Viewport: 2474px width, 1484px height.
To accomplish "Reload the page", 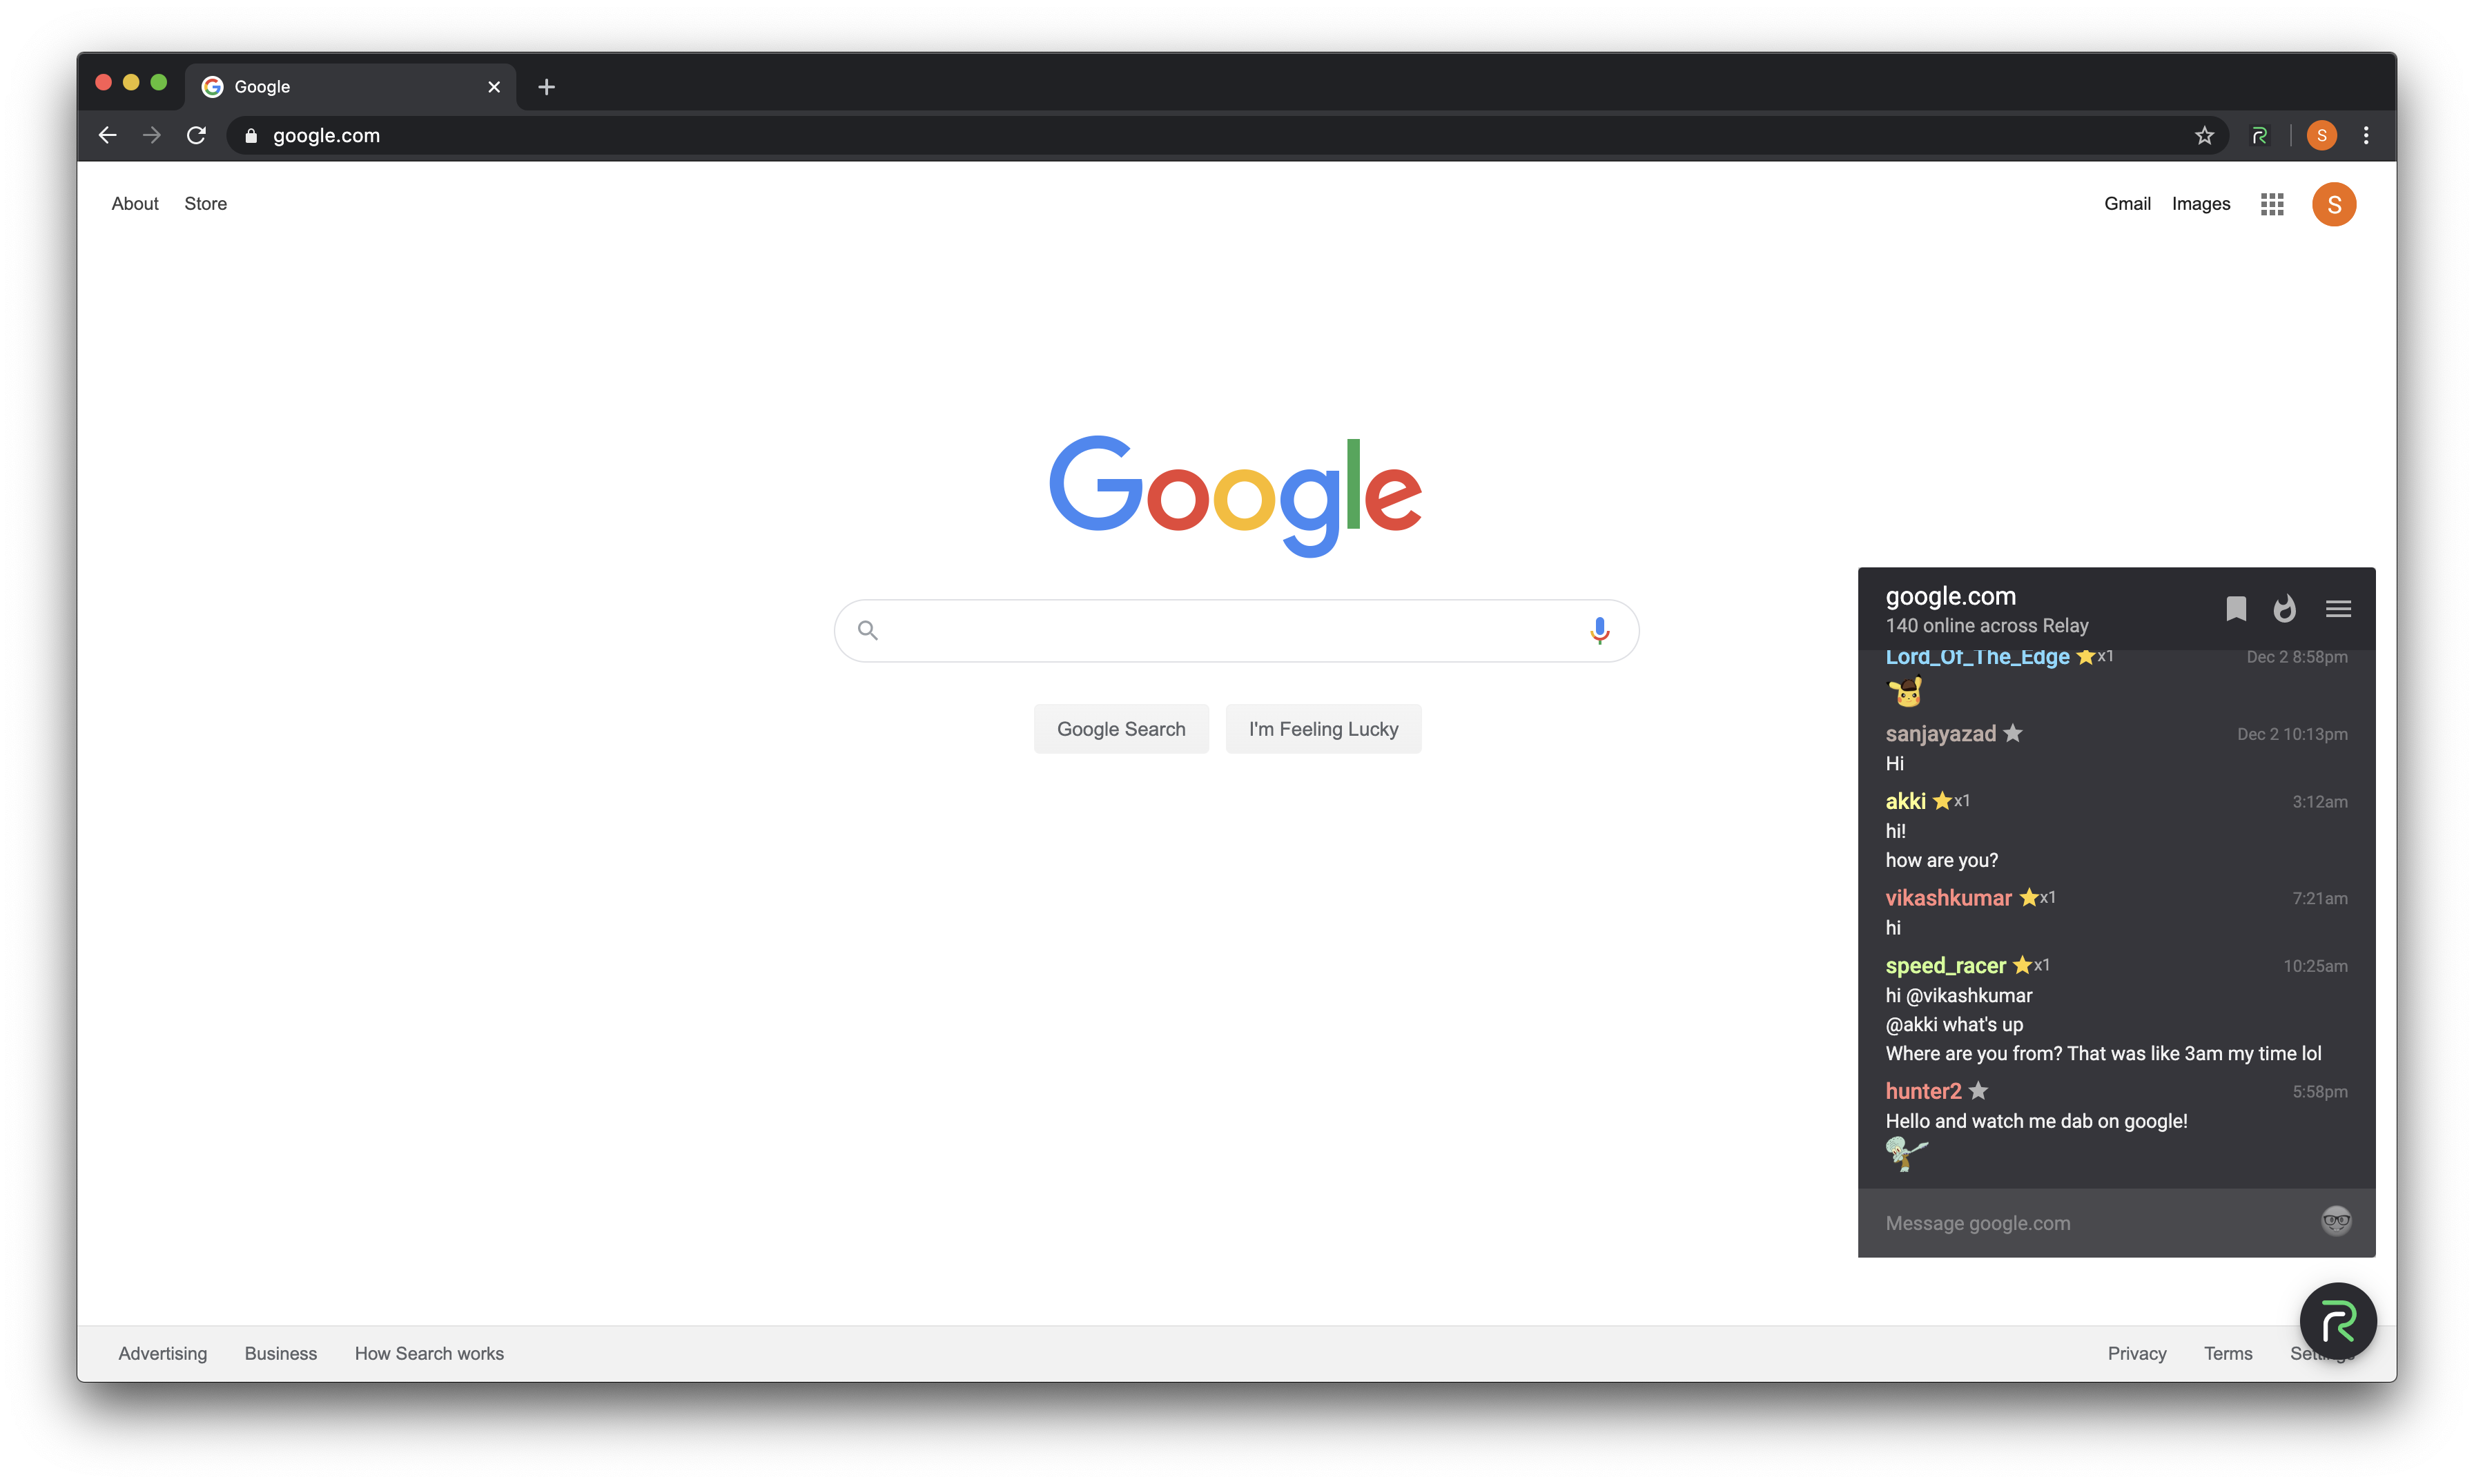I will pyautogui.click(x=196, y=135).
